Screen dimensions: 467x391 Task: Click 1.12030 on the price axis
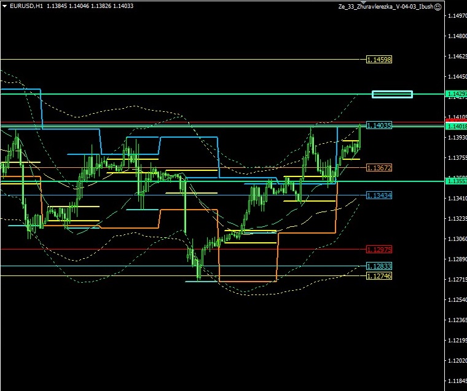456,360
